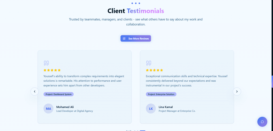Screen dimensions: 273x131
Task: Click the name Mohamed Ali
Action: pyautogui.click(x=65, y=107)
